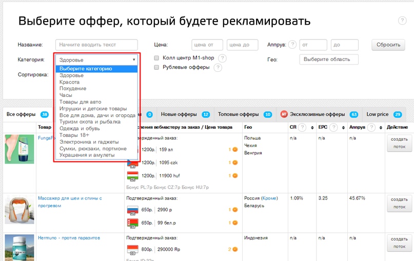Open neck massager product thumbnail
This screenshot has width=414, height=261.
pyautogui.click(x=19, y=210)
